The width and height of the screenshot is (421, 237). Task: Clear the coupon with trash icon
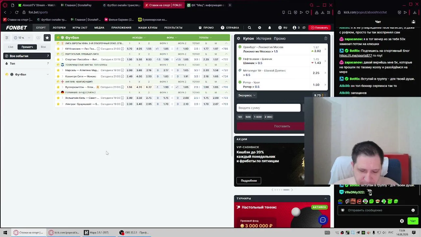[326, 39]
